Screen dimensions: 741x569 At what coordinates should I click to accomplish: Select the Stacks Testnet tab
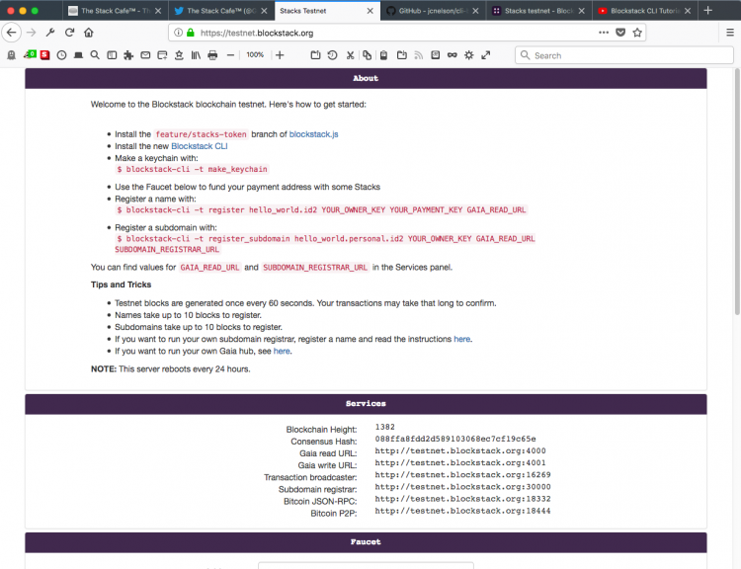[x=327, y=11]
